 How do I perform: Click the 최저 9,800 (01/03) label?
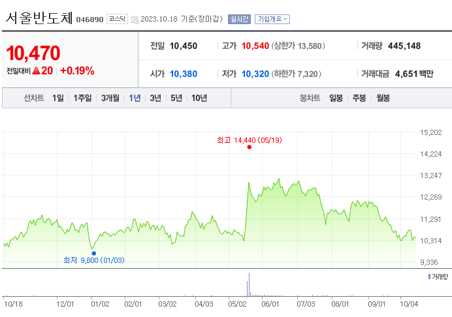coord(94,260)
